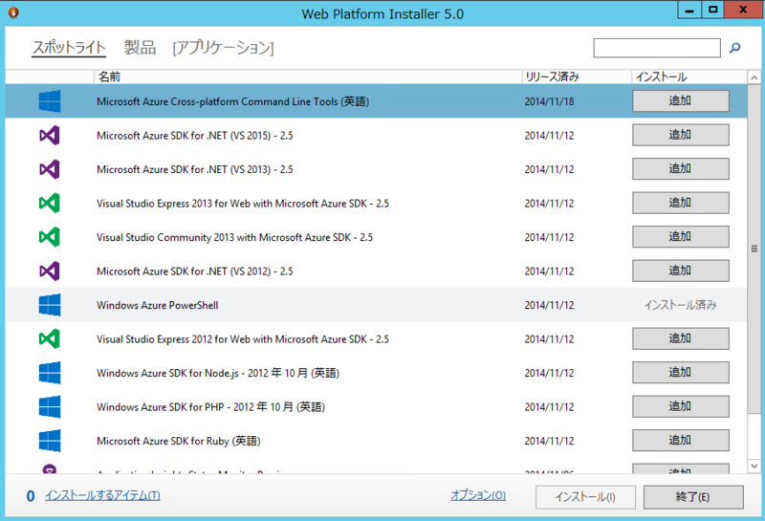Click the 2014/11/18 release date
The width and height of the screenshot is (765, 521).
pos(549,101)
